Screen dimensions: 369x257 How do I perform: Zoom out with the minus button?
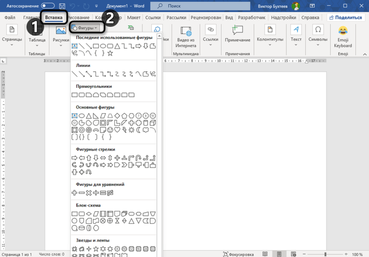[x=304, y=254]
